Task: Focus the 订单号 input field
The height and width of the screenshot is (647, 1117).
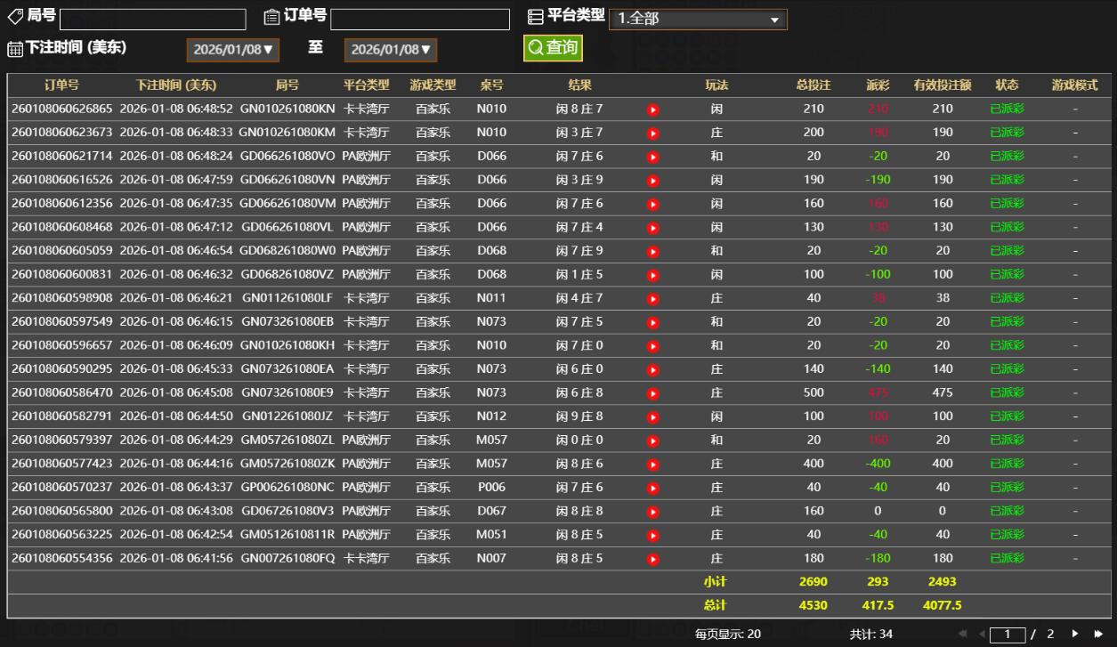Action: [420, 20]
